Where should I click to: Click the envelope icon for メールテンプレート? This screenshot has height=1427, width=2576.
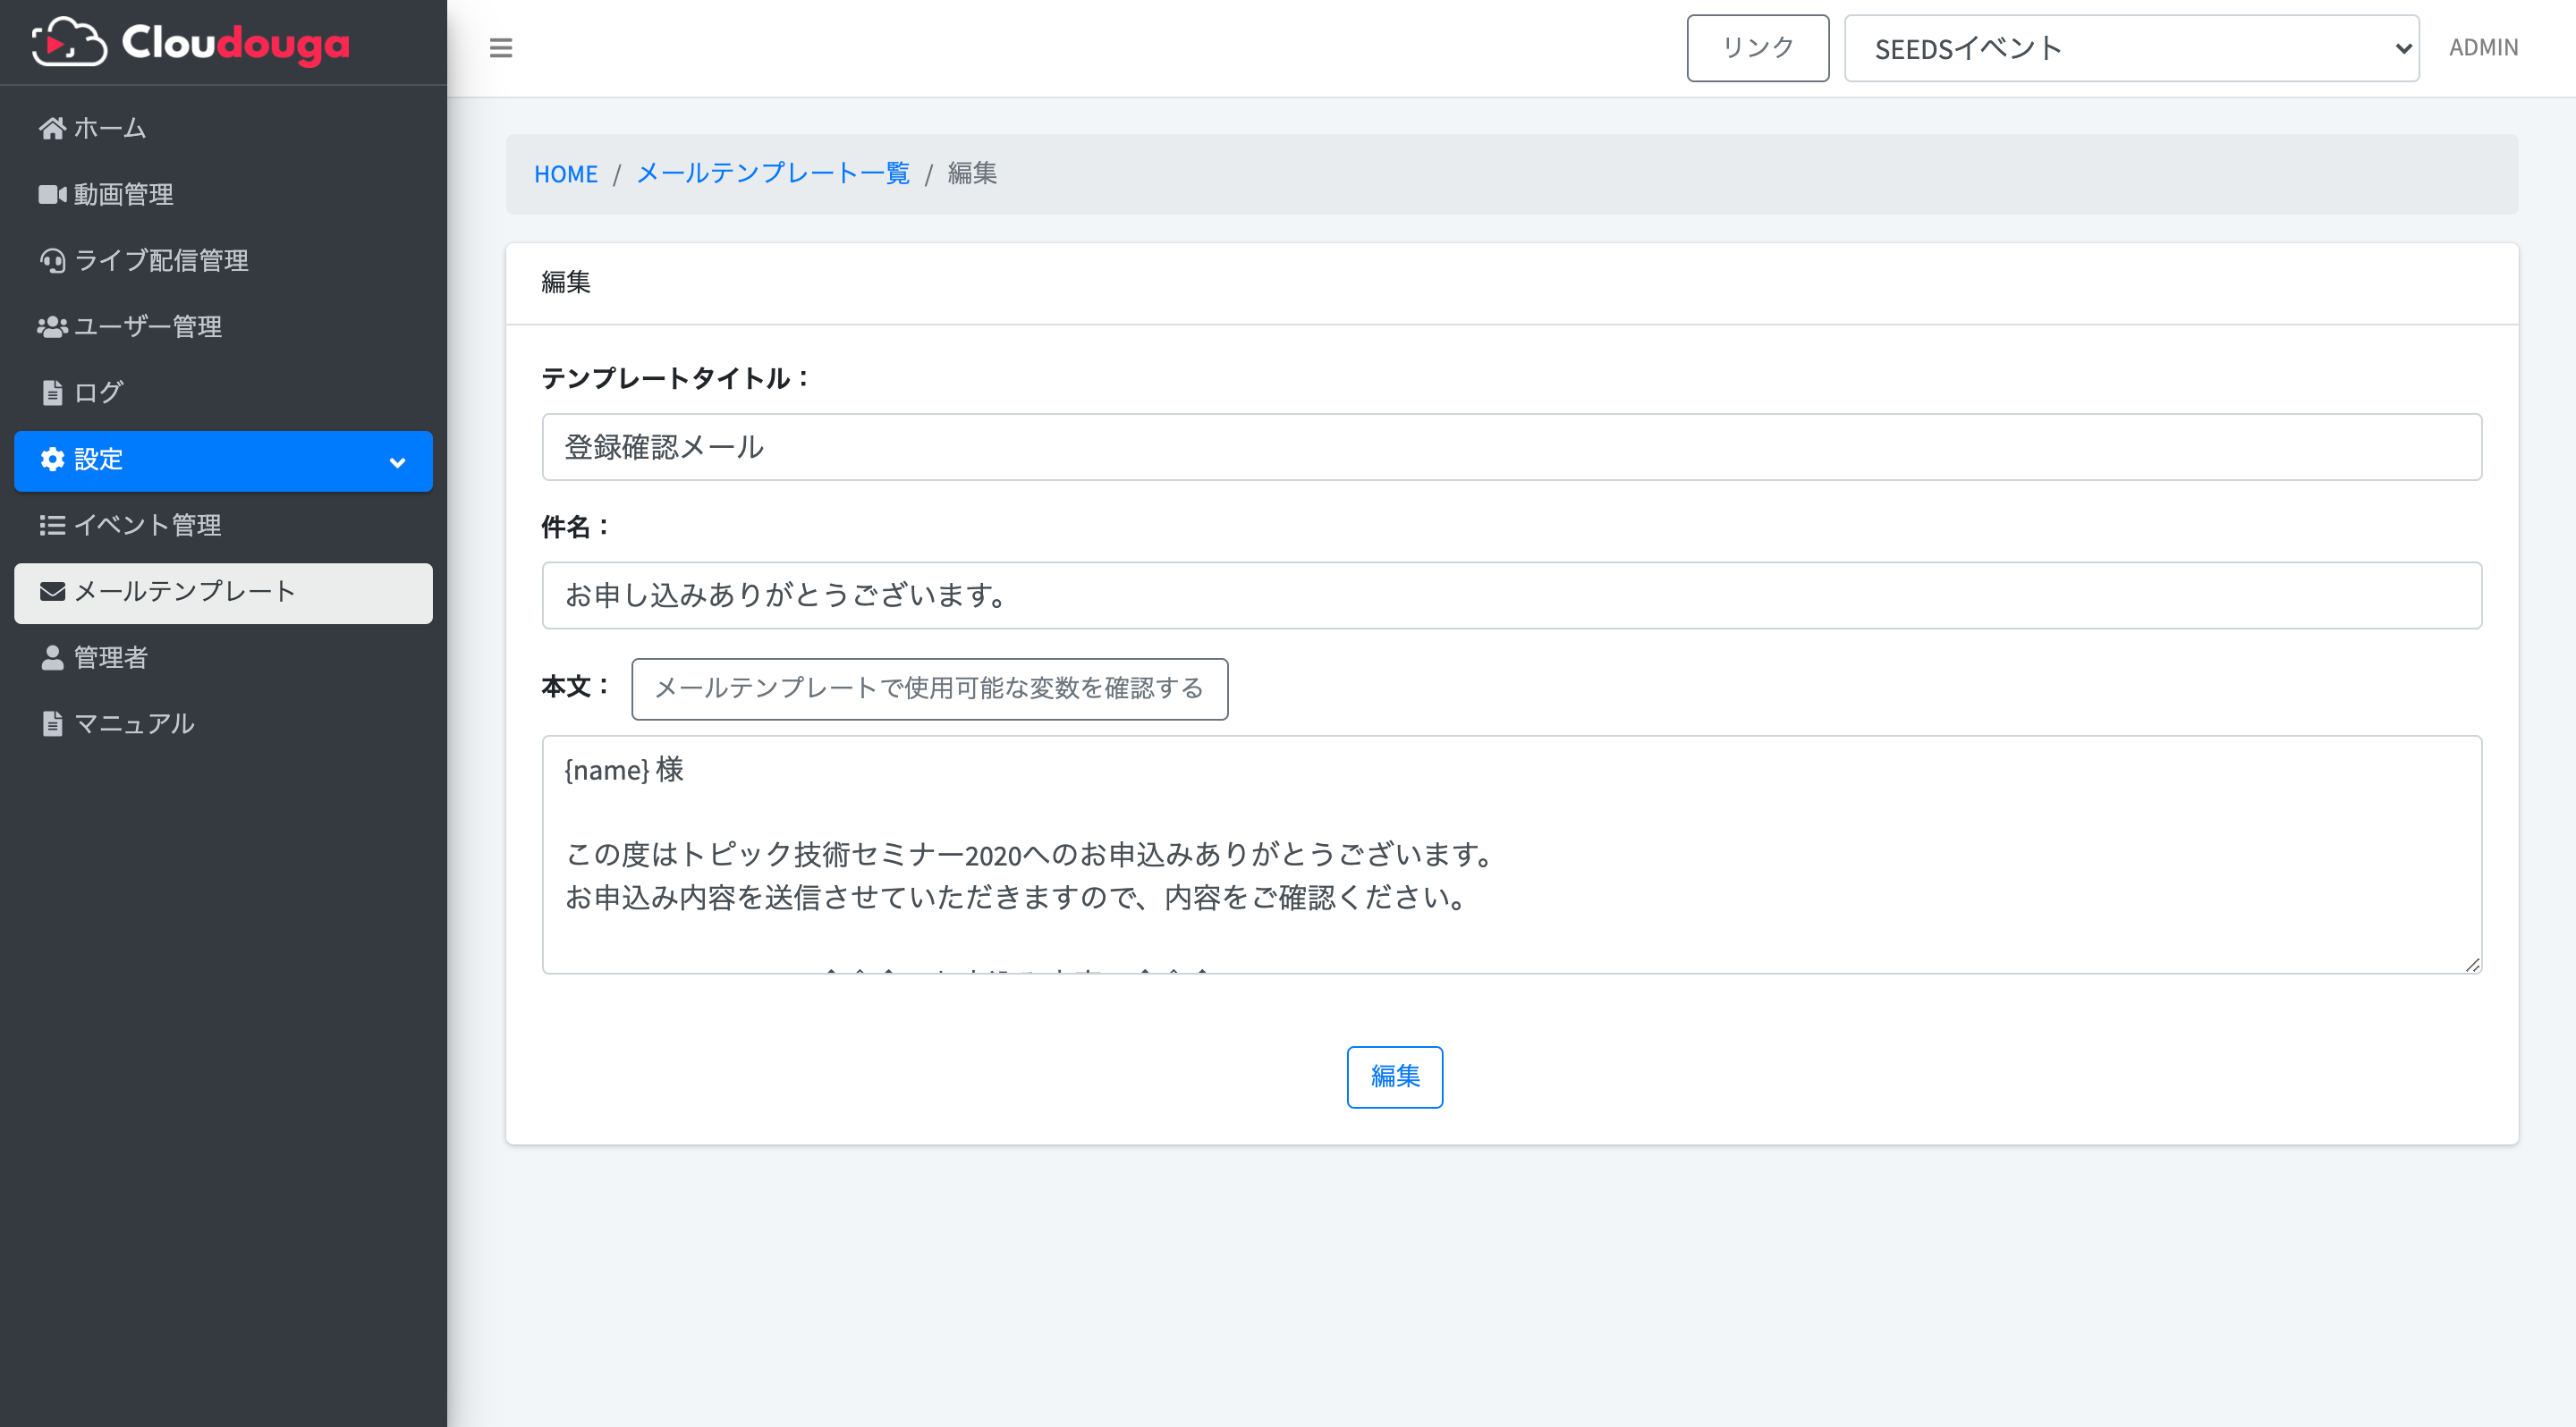point(52,592)
